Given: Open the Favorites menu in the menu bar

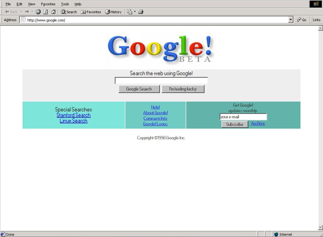Looking at the screenshot, I should point(48,4).
